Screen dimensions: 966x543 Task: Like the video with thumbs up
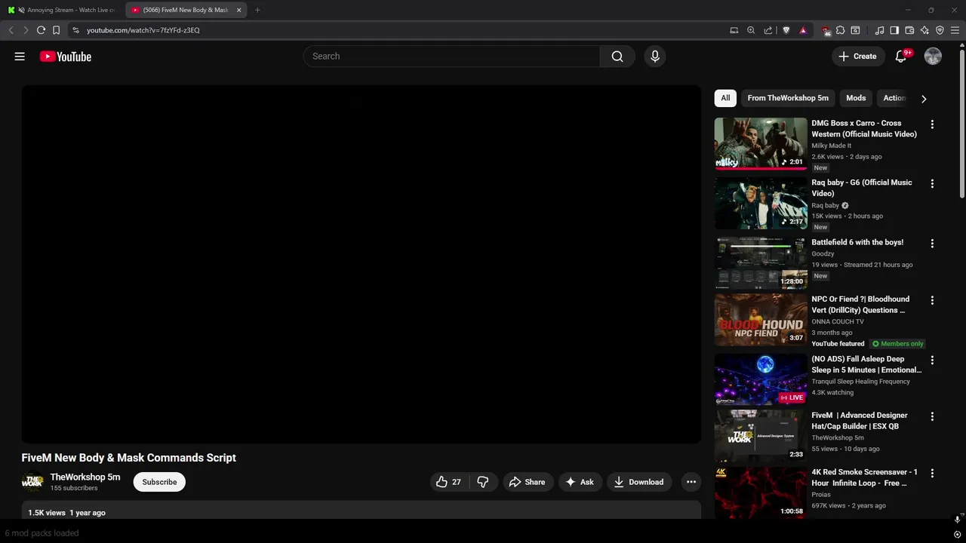(x=449, y=482)
